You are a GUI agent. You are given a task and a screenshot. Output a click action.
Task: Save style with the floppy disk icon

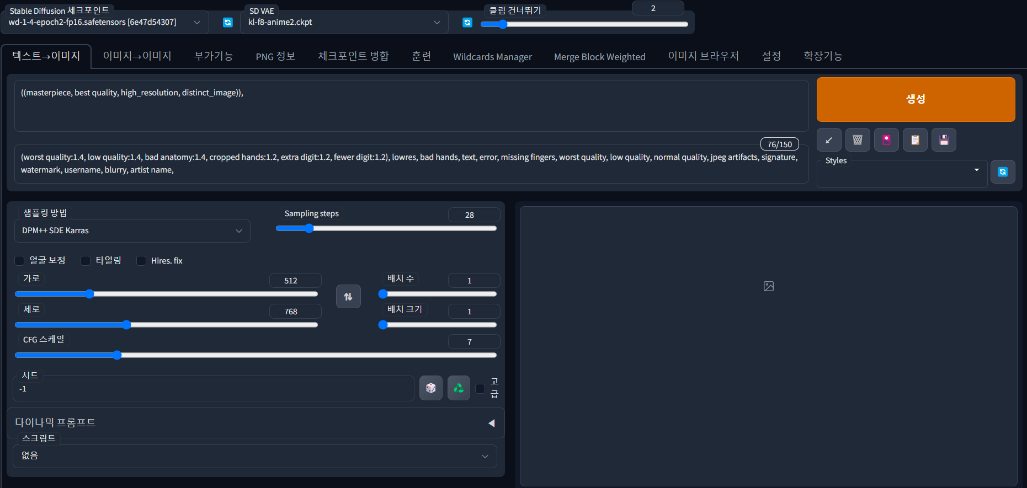tap(944, 140)
